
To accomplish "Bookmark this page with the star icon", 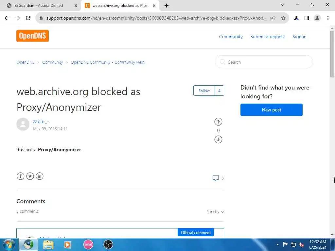I will tap(283, 18).
